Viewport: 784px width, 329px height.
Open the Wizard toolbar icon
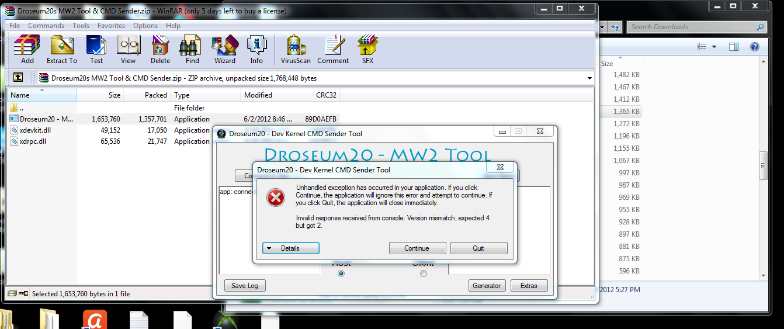(x=224, y=49)
